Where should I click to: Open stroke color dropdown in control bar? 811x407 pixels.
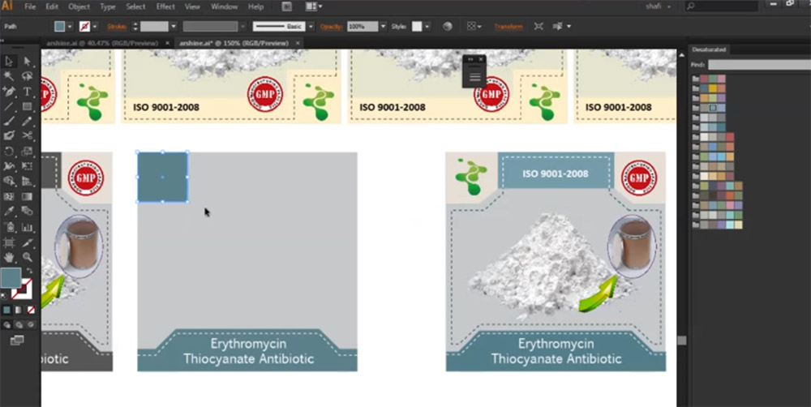95,27
